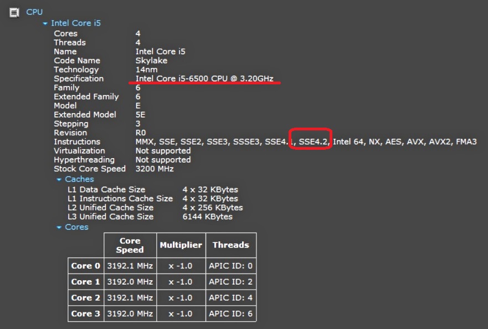Image resolution: width=488 pixels, height=329 pixels.
Task: Click the Extended Model label
Action: point(85,115)
